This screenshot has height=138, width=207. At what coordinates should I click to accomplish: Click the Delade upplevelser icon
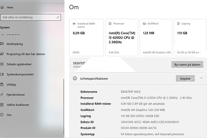[x=2, y=64]
